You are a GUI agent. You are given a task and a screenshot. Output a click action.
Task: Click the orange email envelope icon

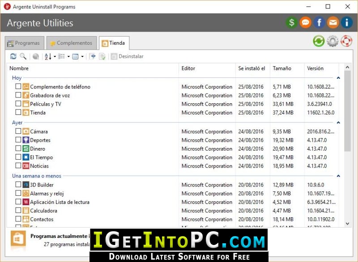333,22
